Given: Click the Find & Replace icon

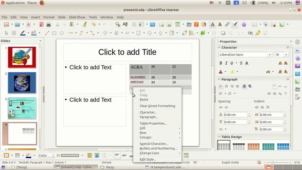Looking at the screenshot, I should [117, 25].
